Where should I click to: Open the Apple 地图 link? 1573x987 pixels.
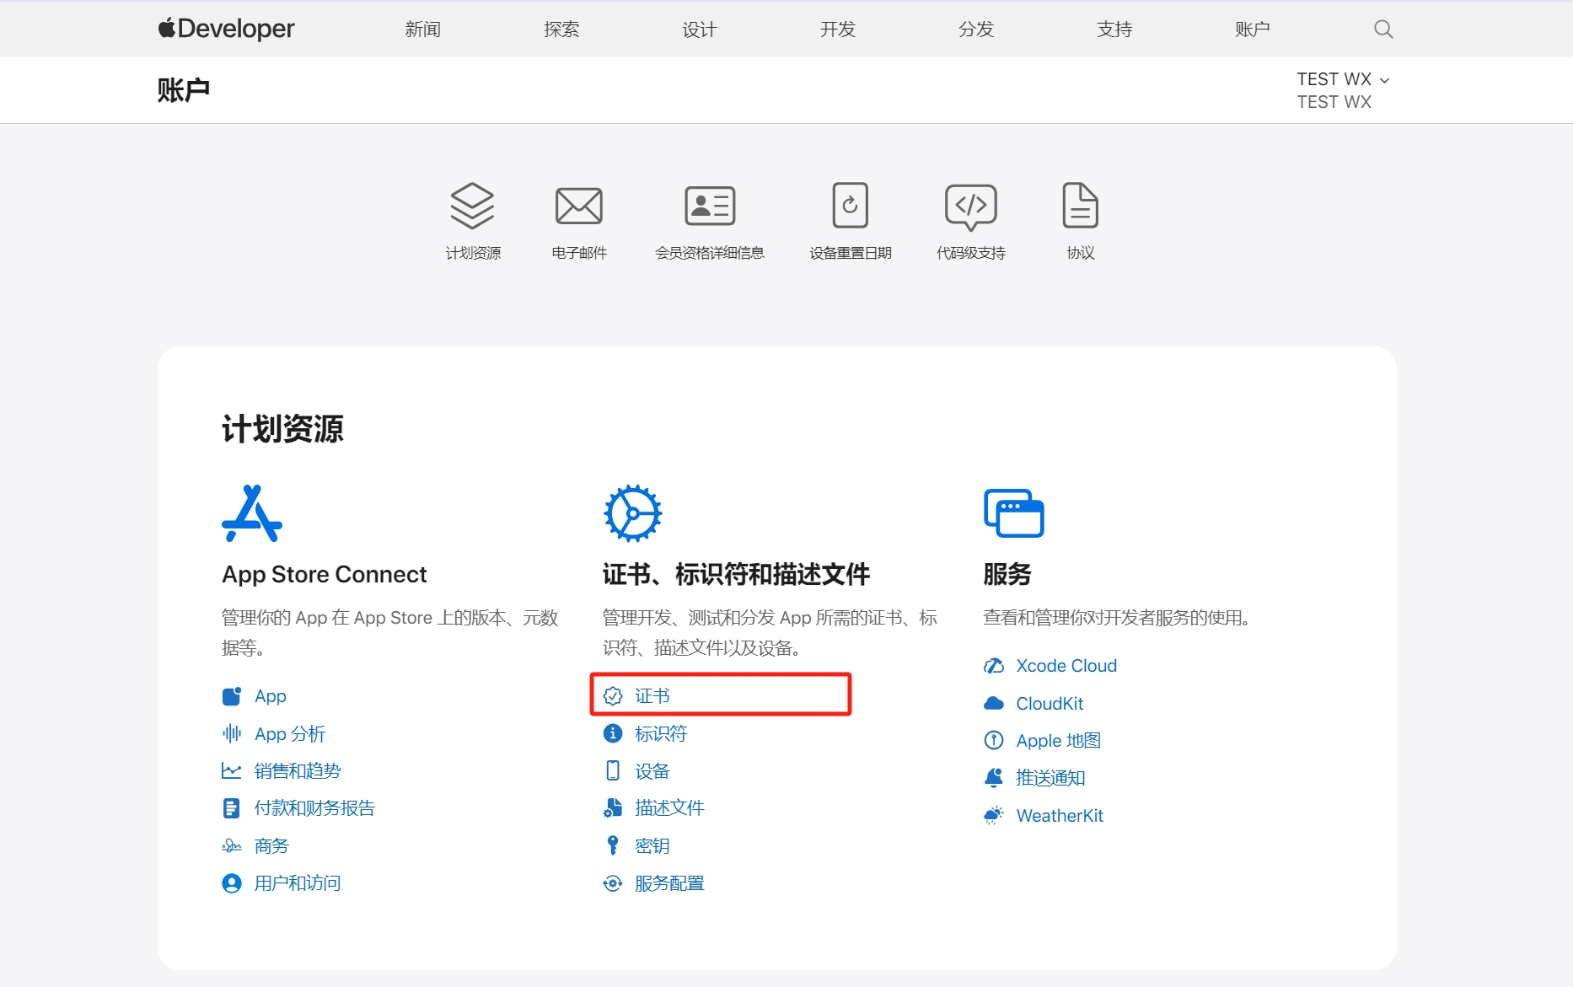1059,740
